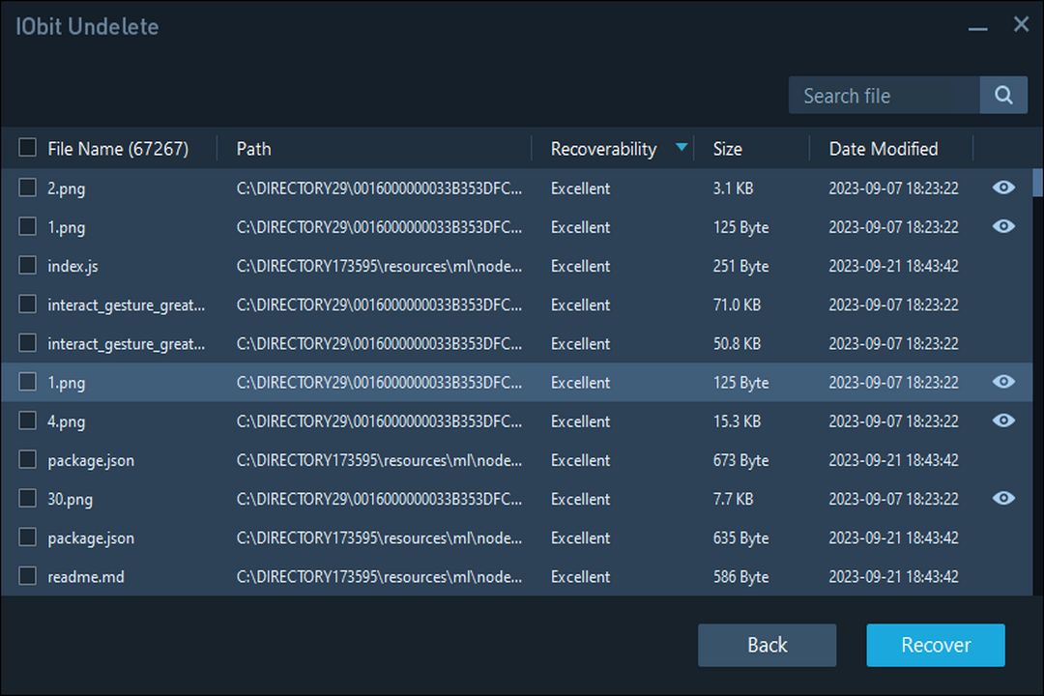Image resolution: width=1044 pixels, height=696 pixels.
Task: Preview 4.png using its eye icon
Action: (x=1003, y=421)
